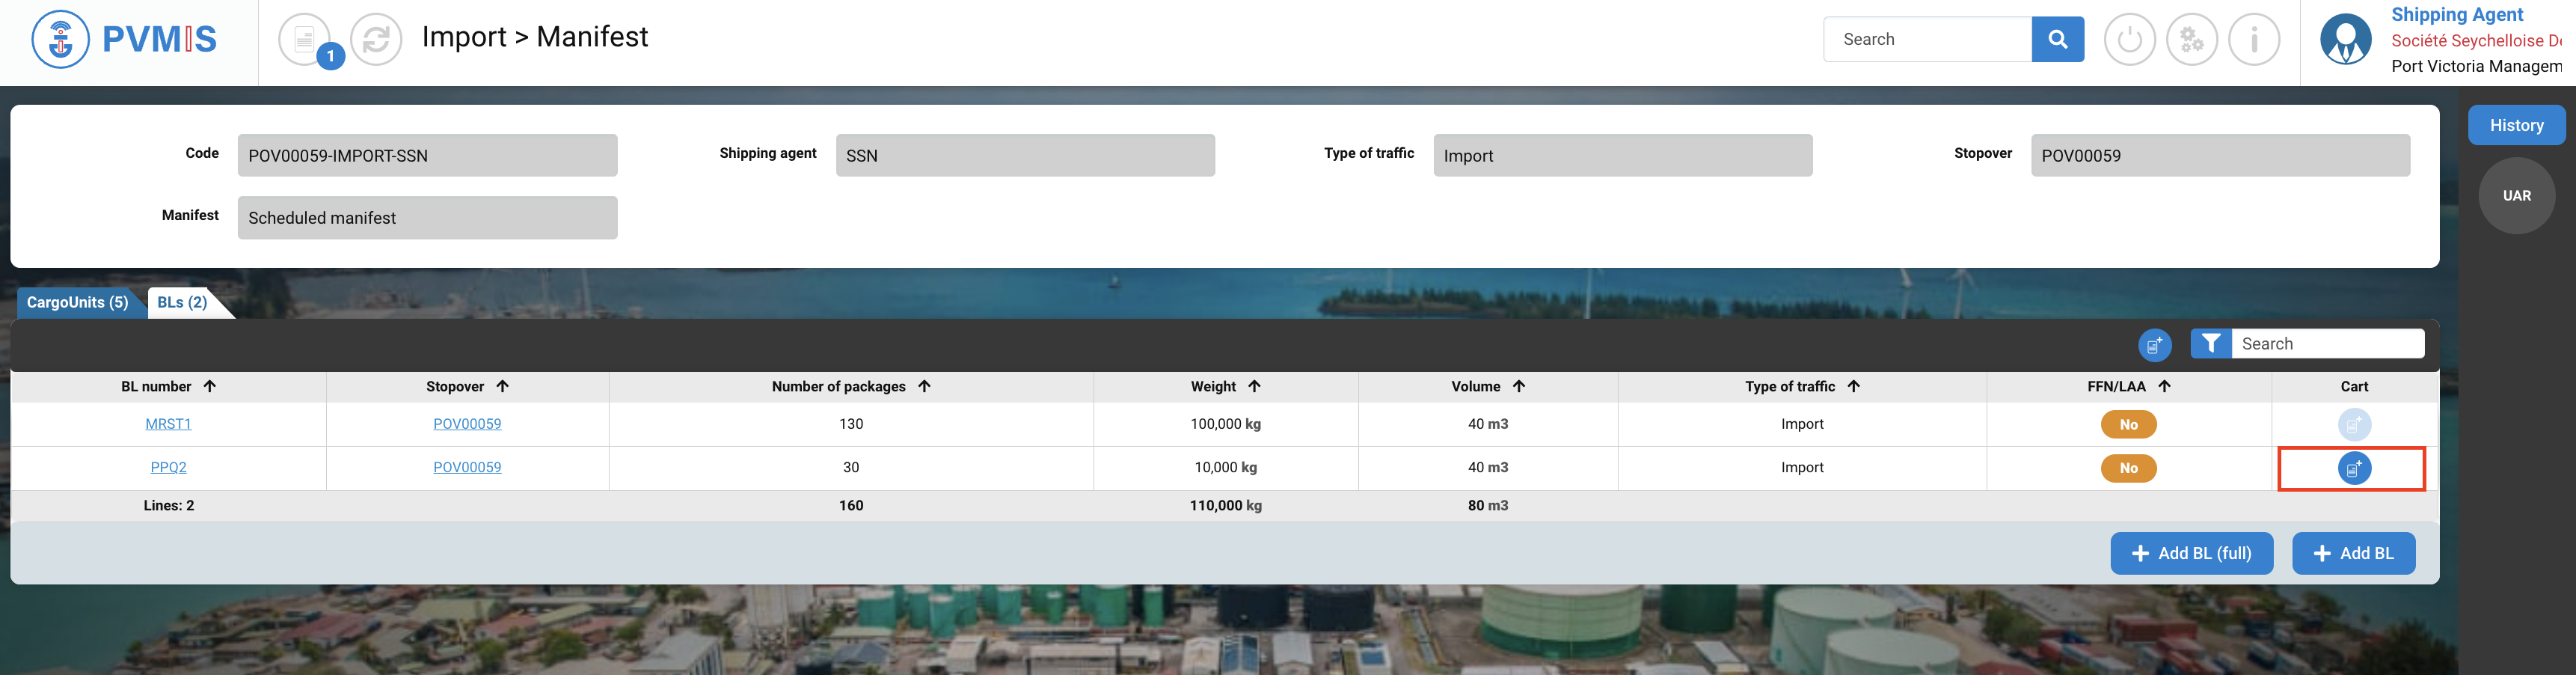2576x675 pixels.
Task: Switch to the CargoUnits (5) tab
Action: tap(77, 303)
